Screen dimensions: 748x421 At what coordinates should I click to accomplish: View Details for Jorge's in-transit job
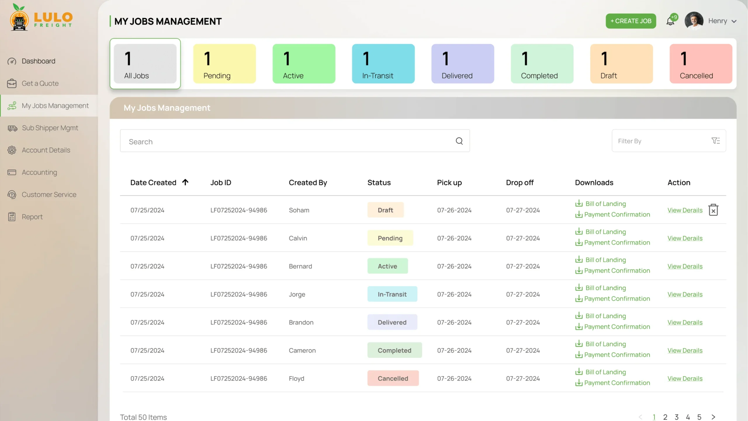(x=685, y=294)
